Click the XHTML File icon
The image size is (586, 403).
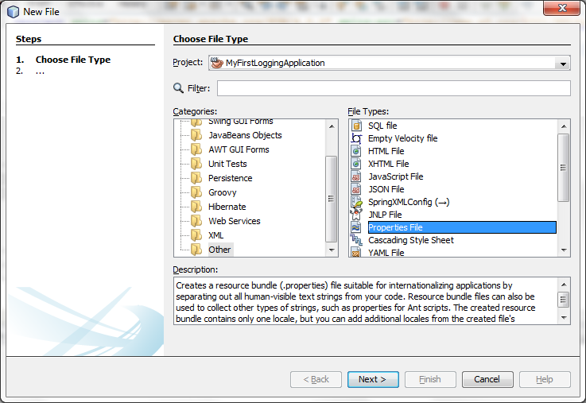coord(356,164)
